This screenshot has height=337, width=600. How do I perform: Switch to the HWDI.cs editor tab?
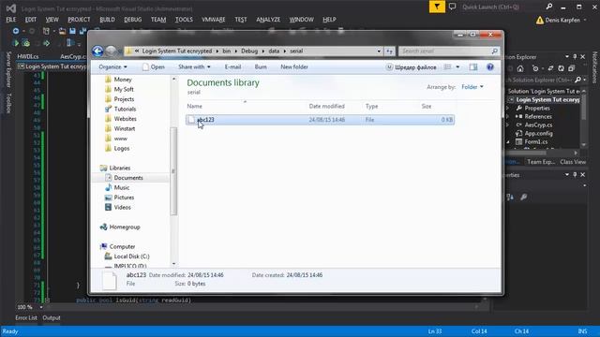pyautogui.click(x=28, y=56)
